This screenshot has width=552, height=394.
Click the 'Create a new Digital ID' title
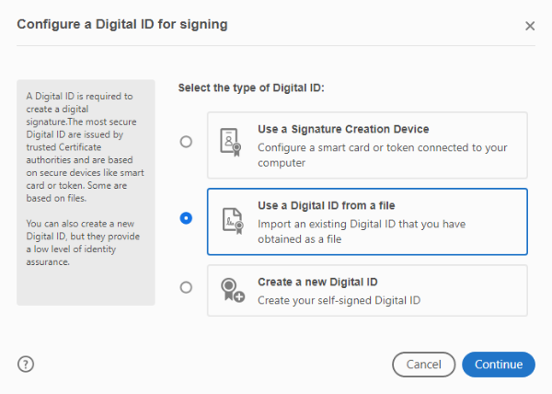(317, 282)
